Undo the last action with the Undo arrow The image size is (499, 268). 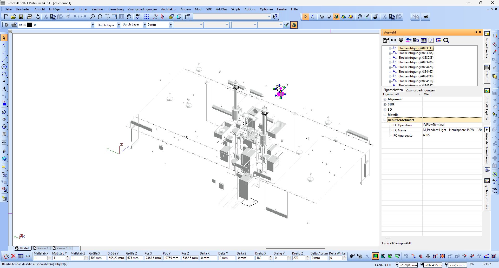[76, 17]
